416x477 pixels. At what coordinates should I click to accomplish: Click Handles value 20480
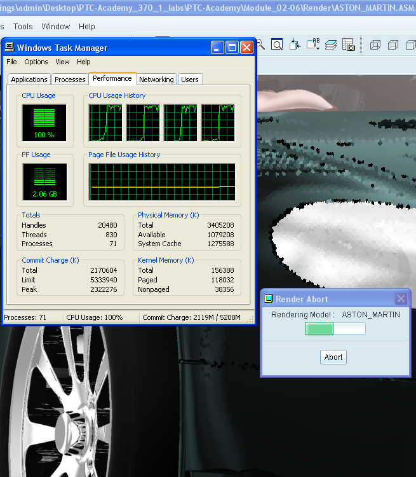107,225
